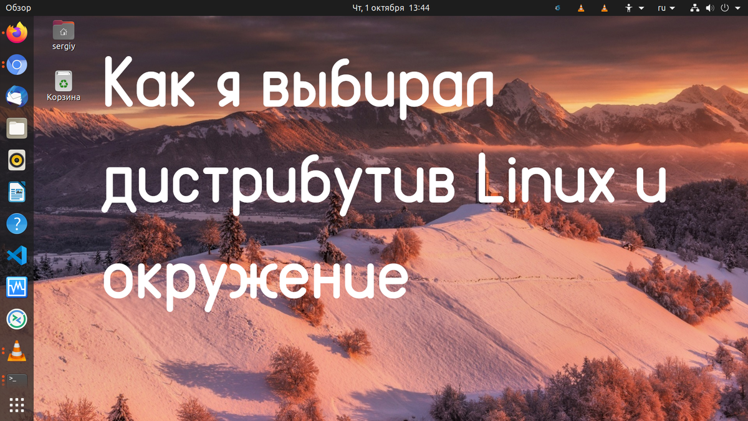The width and height of the screenshot is (748, 421).
Task: Open VLC media player from the dock
Action: pos(17,351)
